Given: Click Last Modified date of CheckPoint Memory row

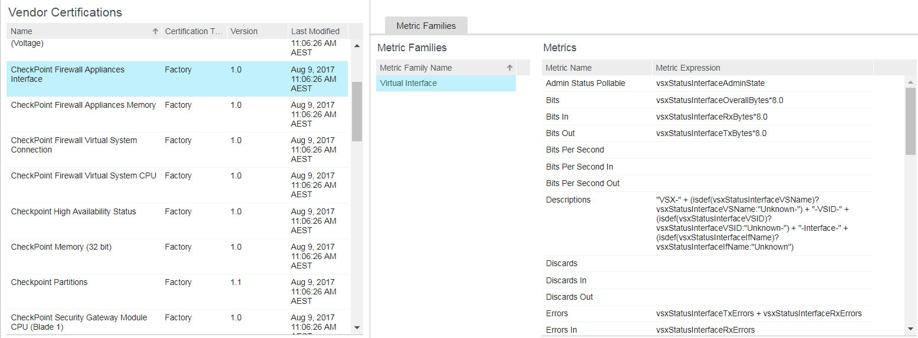Looking at the screenshot, I should click(314, 256).
